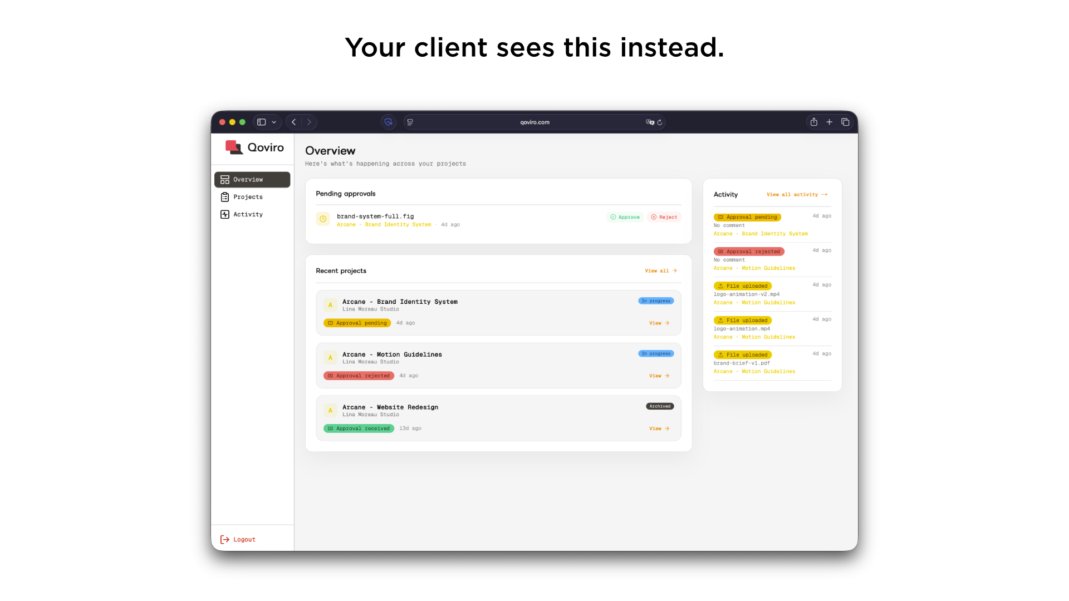
Task: Click Approval rejected badge in Activity panel
Action: coord(749,252)
